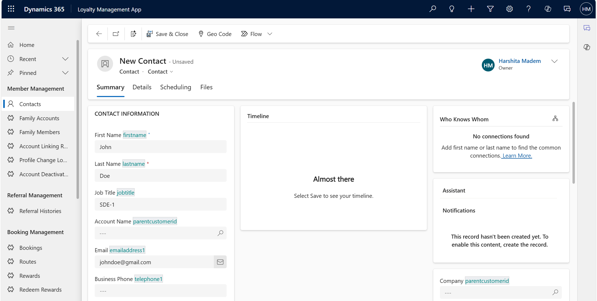The width and height of the screenshot is (597, 301).
Task: Expand the Pinned section chevron
Action: tap(65, 73)
